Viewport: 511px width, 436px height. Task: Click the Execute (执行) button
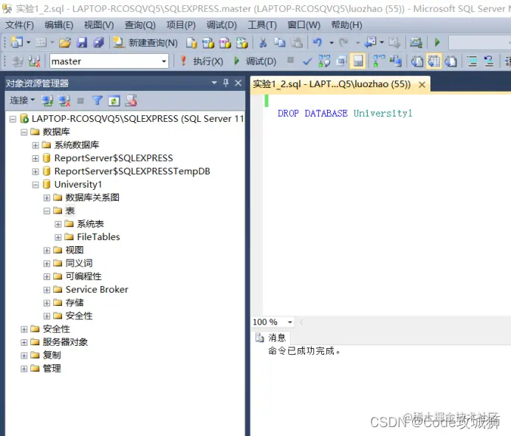point(202,61)
